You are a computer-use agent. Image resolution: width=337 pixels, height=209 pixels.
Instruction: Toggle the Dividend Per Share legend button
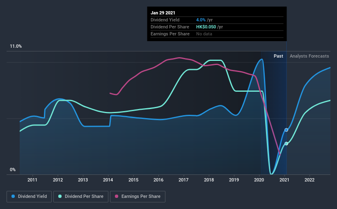(x=81, y=197)
